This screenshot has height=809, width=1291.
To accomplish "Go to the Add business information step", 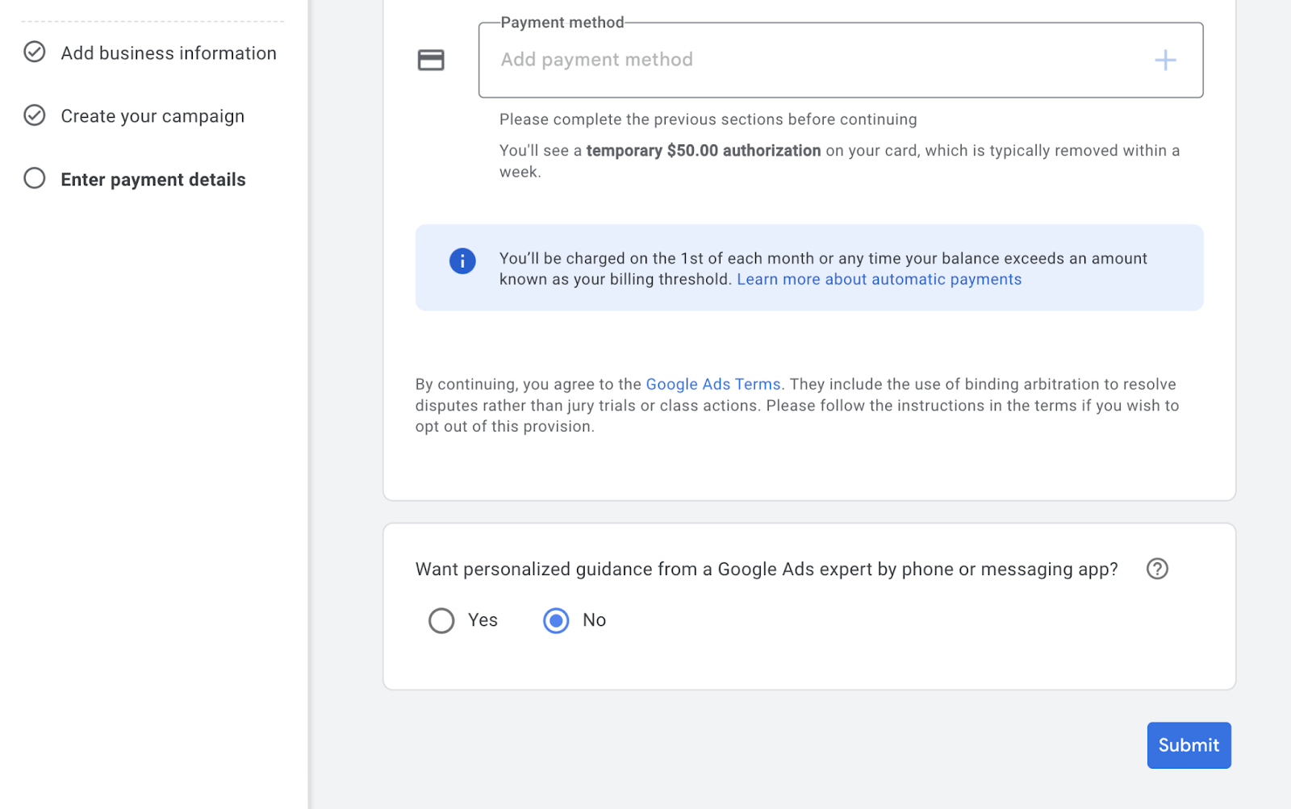I will click(168, 52).
